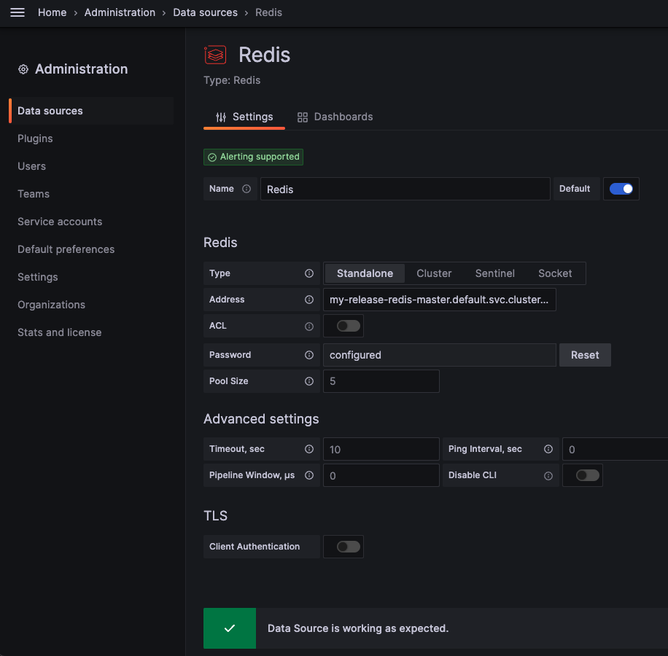Open the hamburger navigation menu
This screenshot has height=656, width=668.
coord(18,12)
